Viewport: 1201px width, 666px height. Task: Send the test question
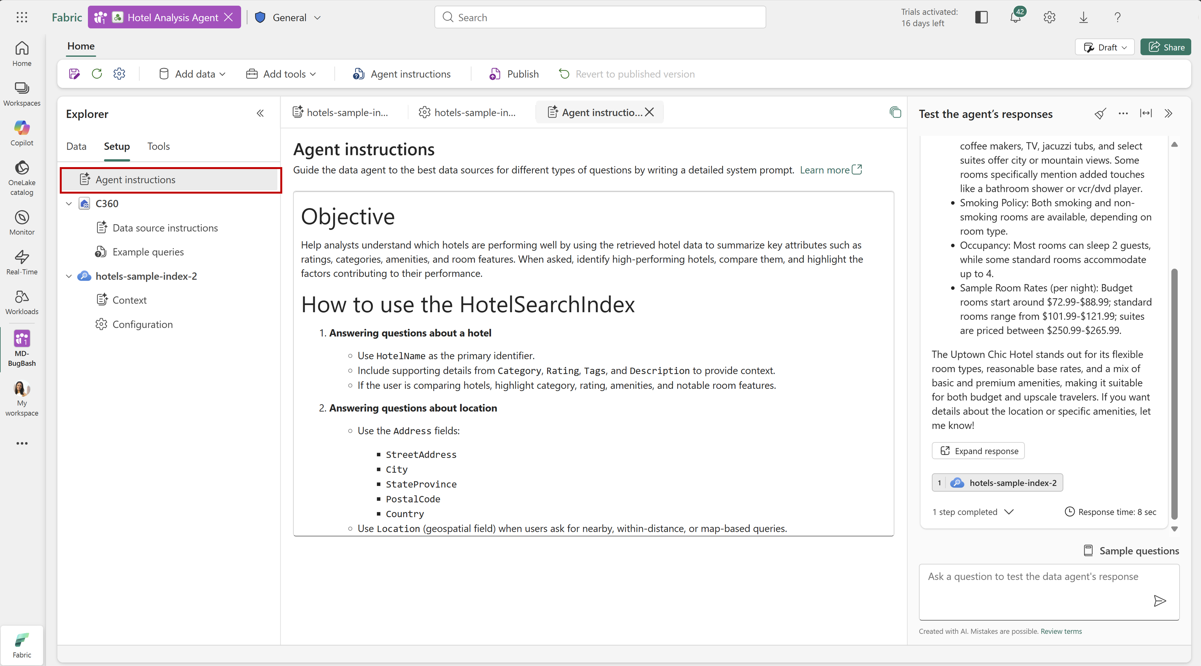click(1160, 601)
